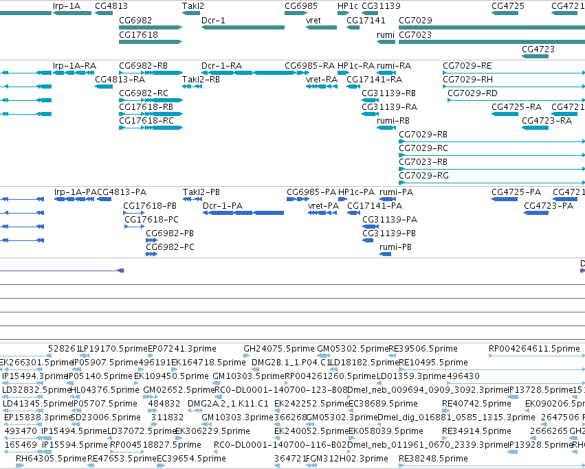Image resolution: width=585 pixels, height=469 pixels.
Task: Select the CG17141 gene label
Action: [366, 21]
